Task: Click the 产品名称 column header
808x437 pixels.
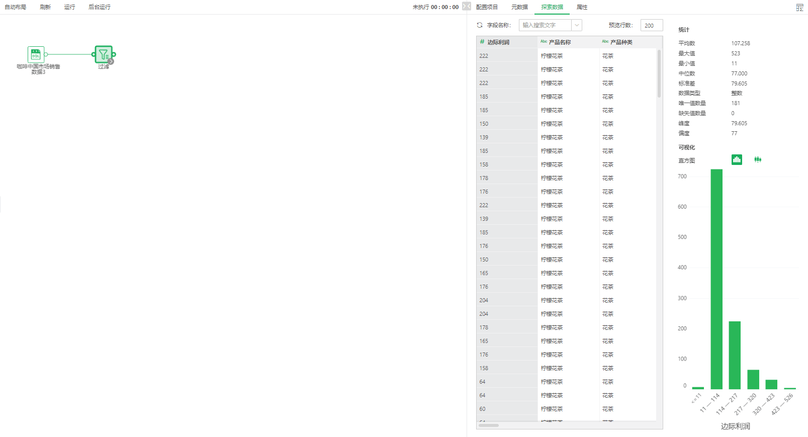Action: click(559, 42)
